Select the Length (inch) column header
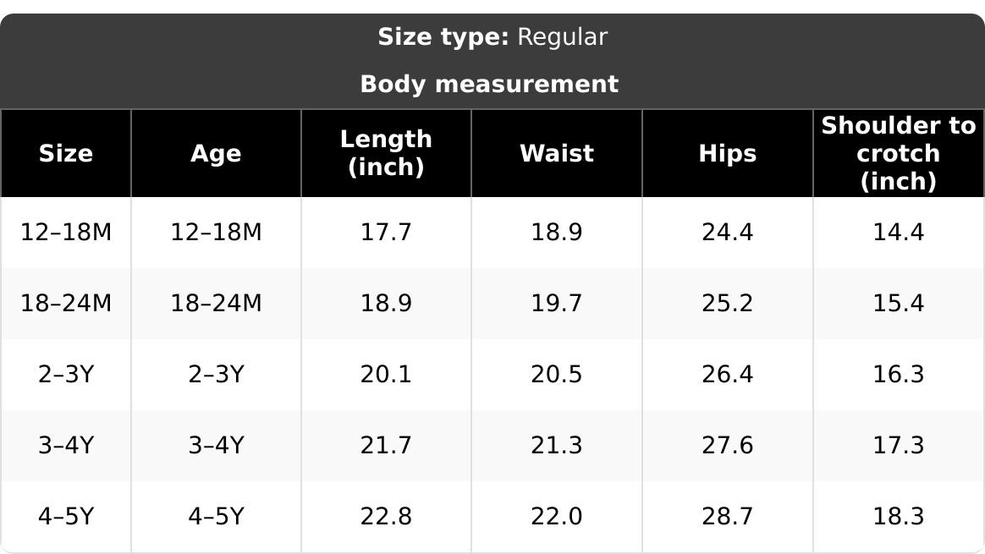The image size is (985, 554). tap(387, 153)
